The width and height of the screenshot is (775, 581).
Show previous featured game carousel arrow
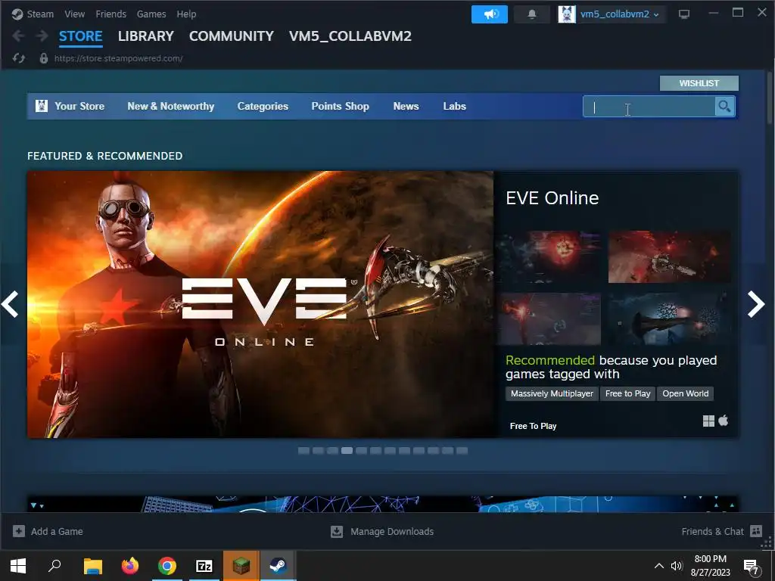click(x=10, y=304)
